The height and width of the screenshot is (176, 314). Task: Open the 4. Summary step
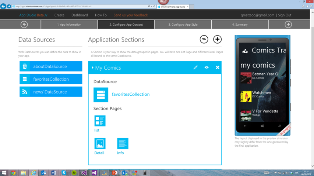click(240, 25)
